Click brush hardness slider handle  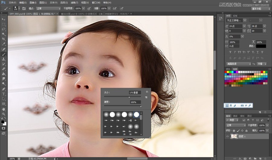point(141,107)
